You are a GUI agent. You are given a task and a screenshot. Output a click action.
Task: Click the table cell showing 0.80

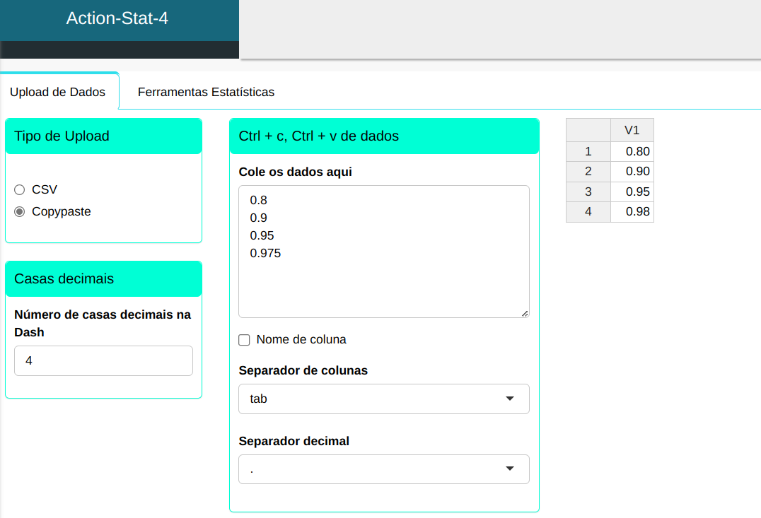click(632, 151)
